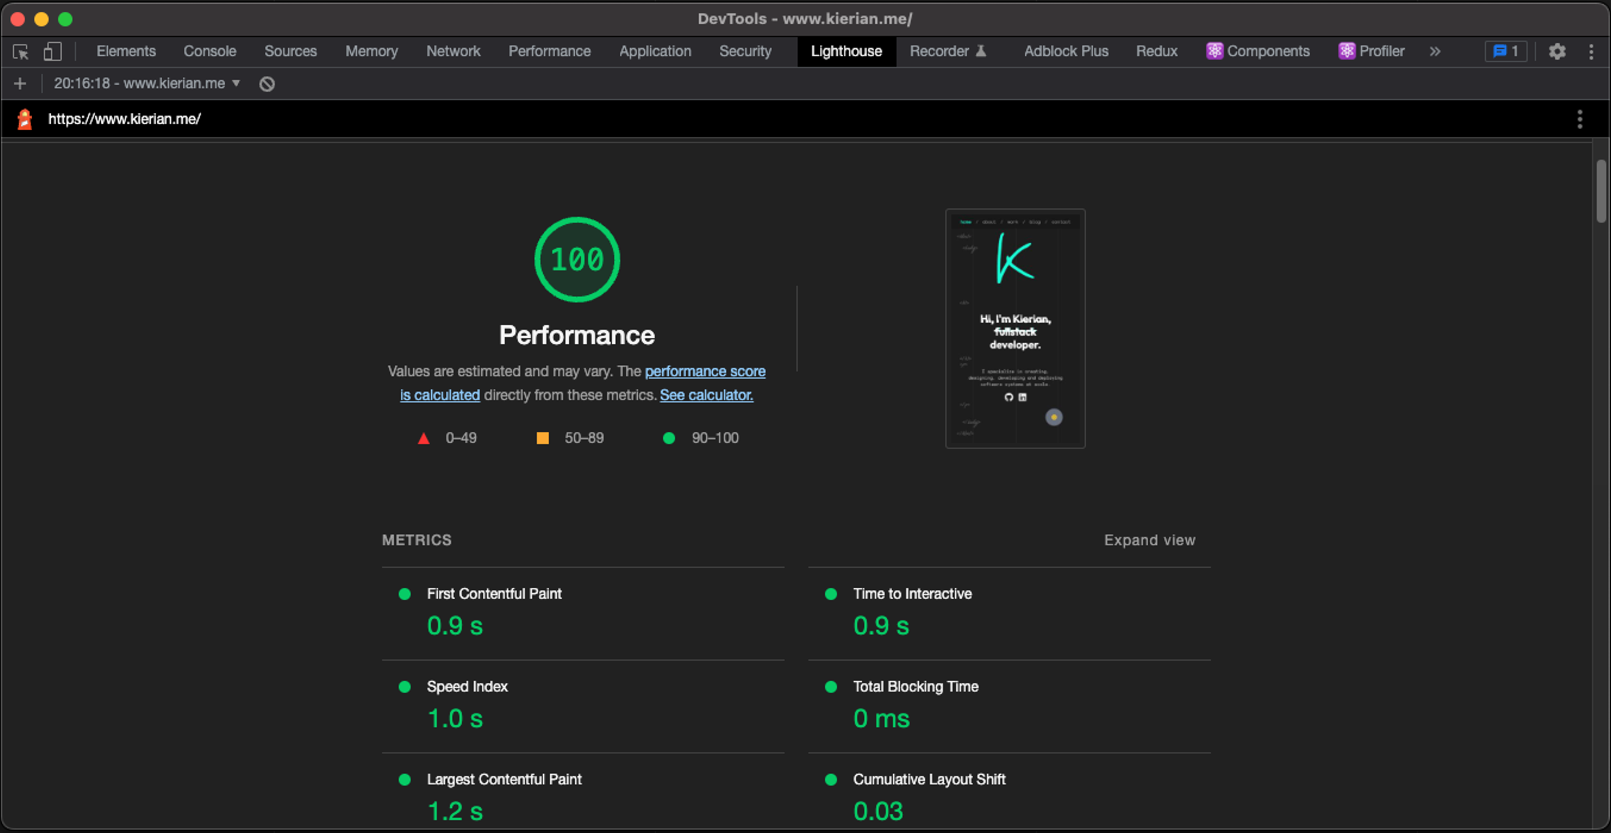
Task: Expand the more tabs chevron
Action: point(1435,51)
